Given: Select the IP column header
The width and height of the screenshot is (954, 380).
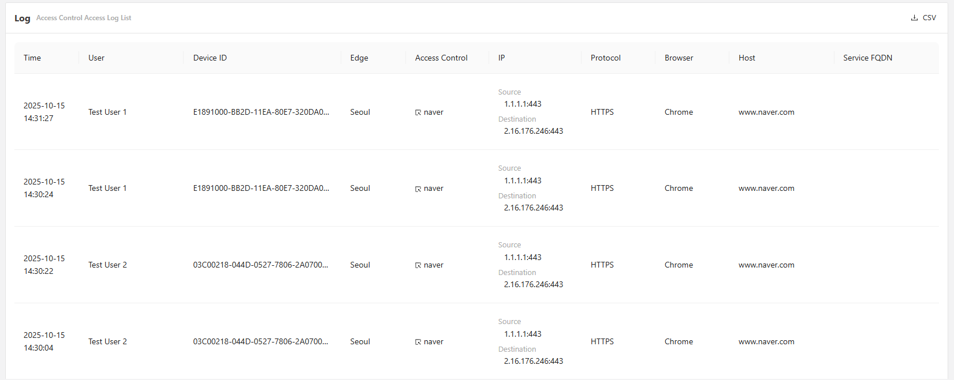Looking at the screenshot, I should (x=502, y=58).
